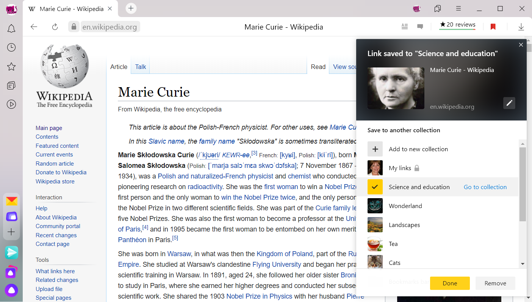
Task: Close the saved link popup
Action: (x=521, y=45)
